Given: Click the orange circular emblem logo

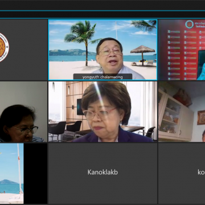Looking at the screenshot, I should (x=3, y=47).
